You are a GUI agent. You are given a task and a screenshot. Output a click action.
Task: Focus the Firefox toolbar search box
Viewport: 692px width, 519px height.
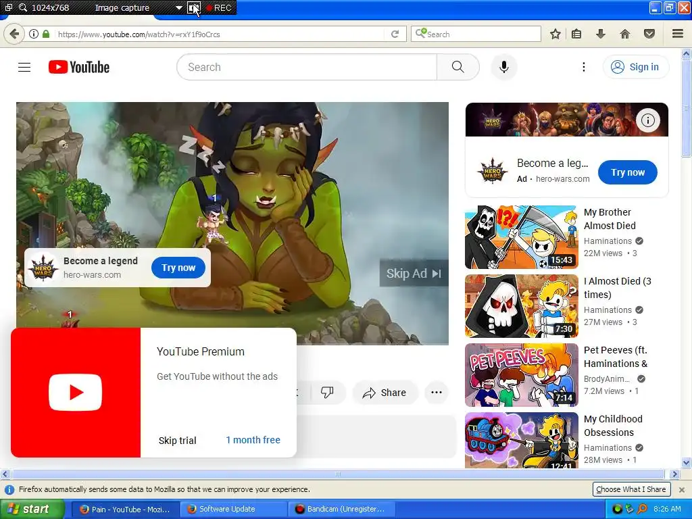(476, 34)
